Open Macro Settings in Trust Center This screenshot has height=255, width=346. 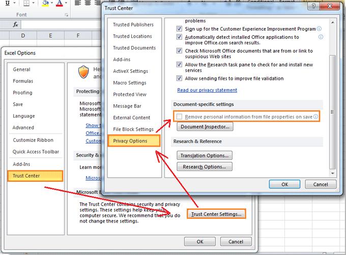[x=130, y=83]
